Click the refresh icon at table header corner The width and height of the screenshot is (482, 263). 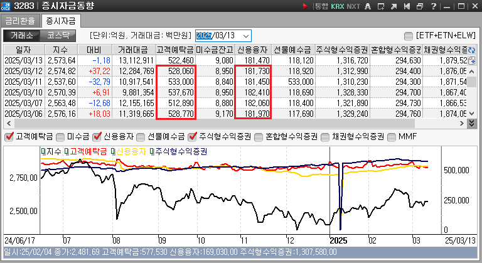(x=472, y=50)
